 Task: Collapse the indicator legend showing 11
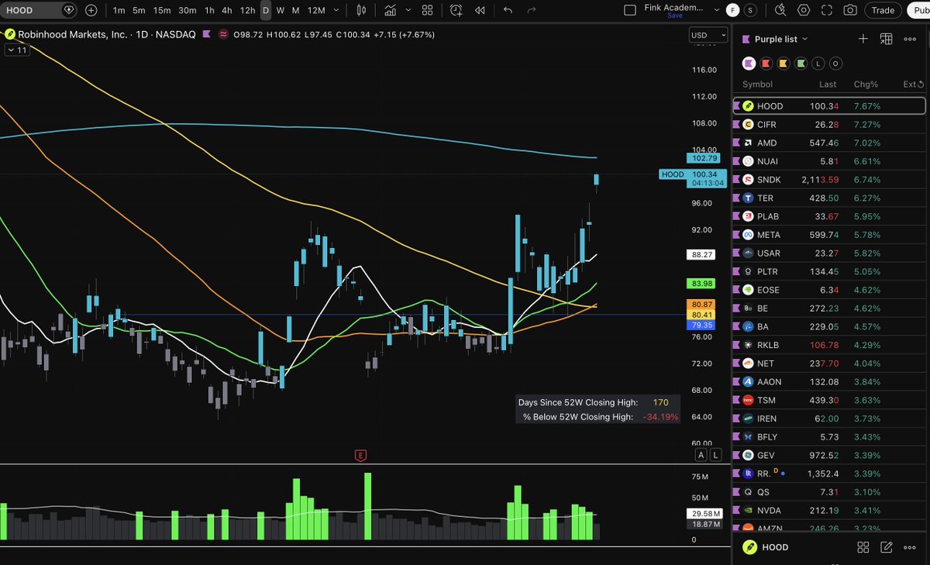17,50
